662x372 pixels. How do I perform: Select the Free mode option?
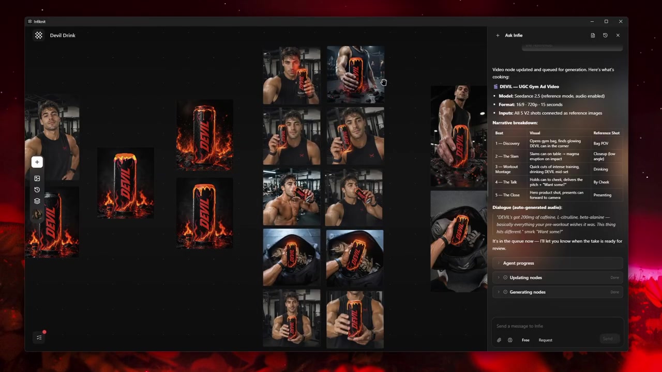coord(525,340)
